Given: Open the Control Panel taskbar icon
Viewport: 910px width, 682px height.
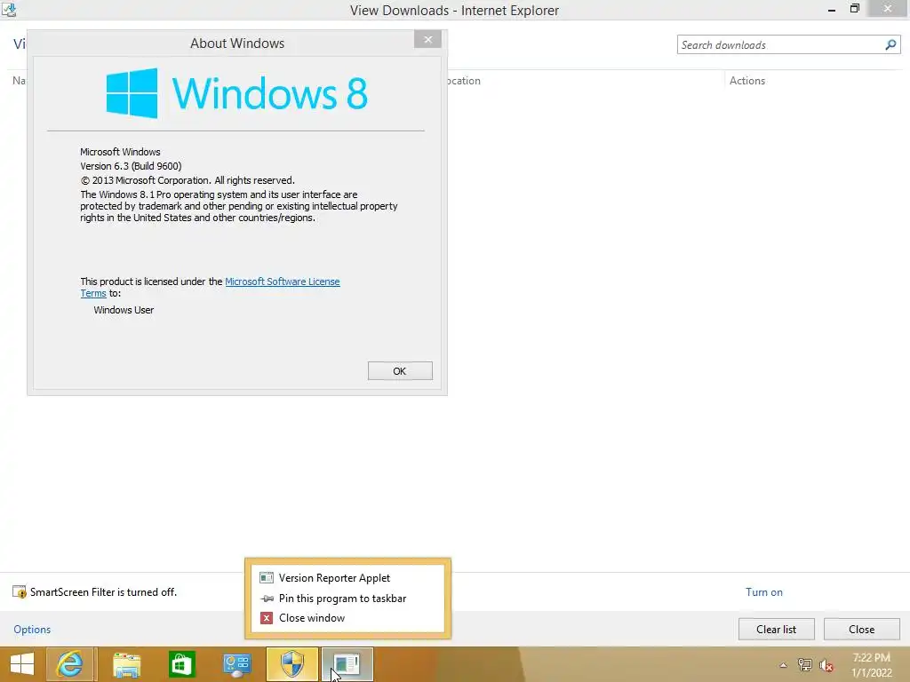Looking at the screenshot, I should pyautogui.click(x=236, y=664).
